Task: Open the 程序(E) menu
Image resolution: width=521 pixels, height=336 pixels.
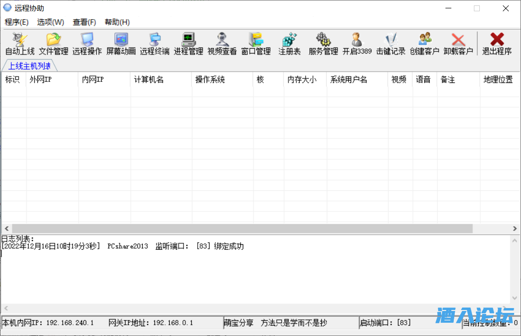Action: tap(17, 22)
